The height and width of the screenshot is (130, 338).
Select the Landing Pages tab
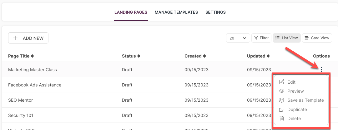click(131, 12)
